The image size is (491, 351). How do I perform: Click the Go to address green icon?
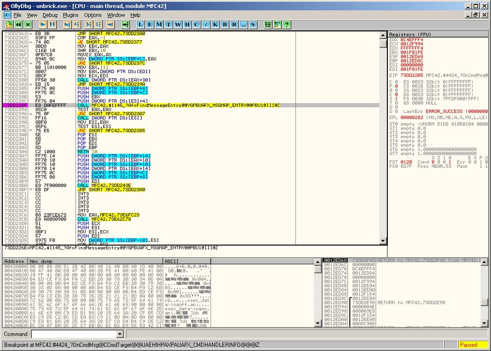(x=125, y=24)
